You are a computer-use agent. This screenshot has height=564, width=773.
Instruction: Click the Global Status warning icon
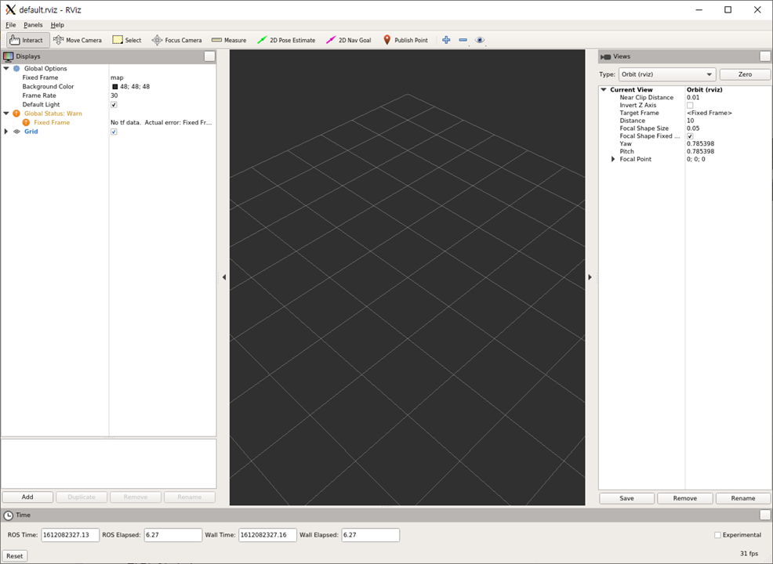tap(16, 114)
